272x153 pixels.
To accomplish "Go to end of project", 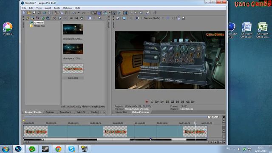I will point(182,102).
